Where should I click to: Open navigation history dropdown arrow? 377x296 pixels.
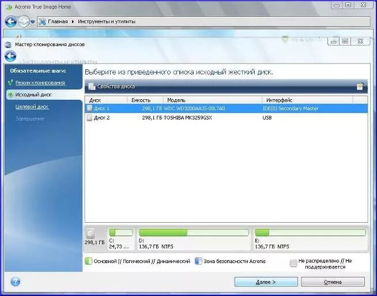click(33, 22)
